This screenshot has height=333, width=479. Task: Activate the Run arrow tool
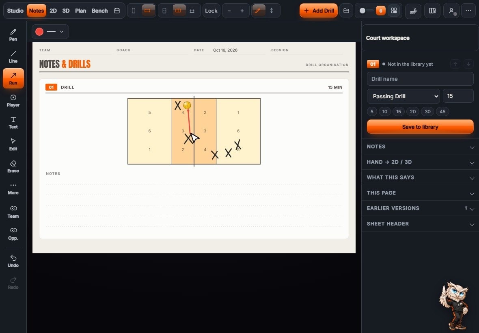(x=13, y=78)
